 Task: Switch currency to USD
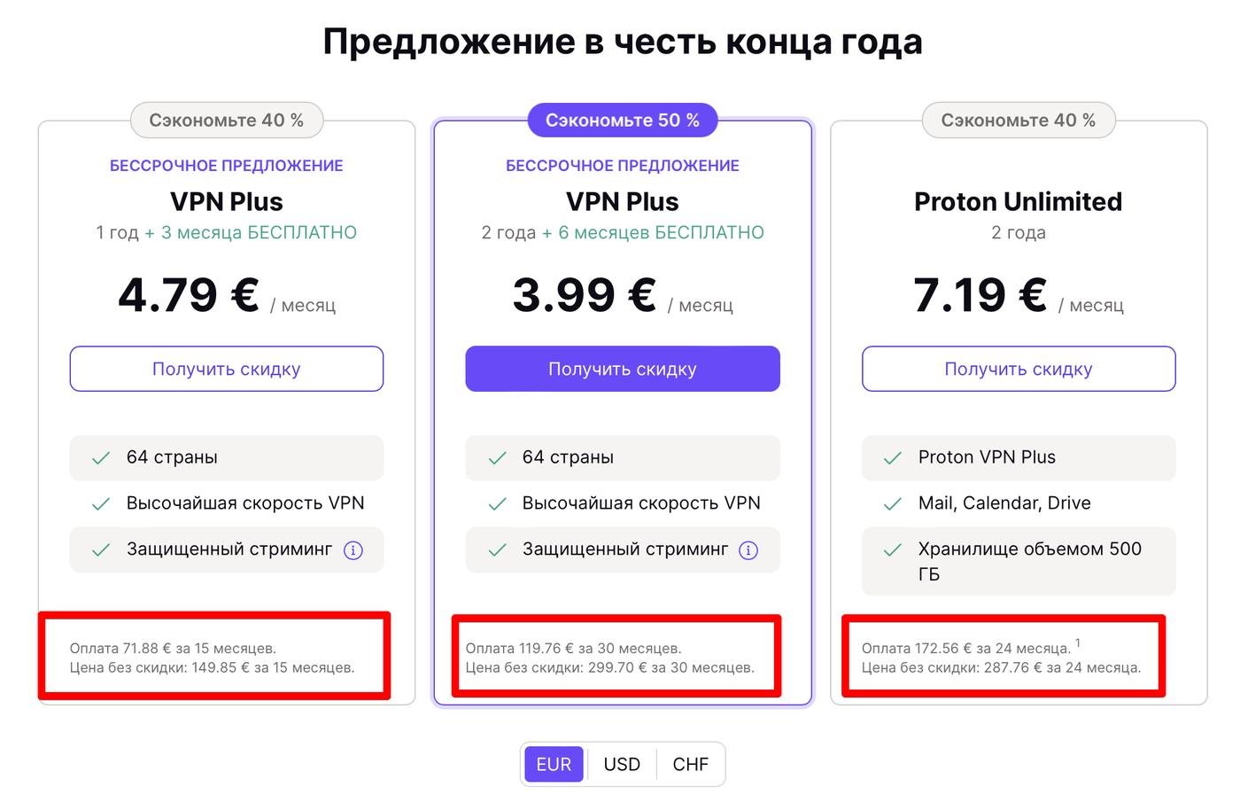[x=622, y=764]
